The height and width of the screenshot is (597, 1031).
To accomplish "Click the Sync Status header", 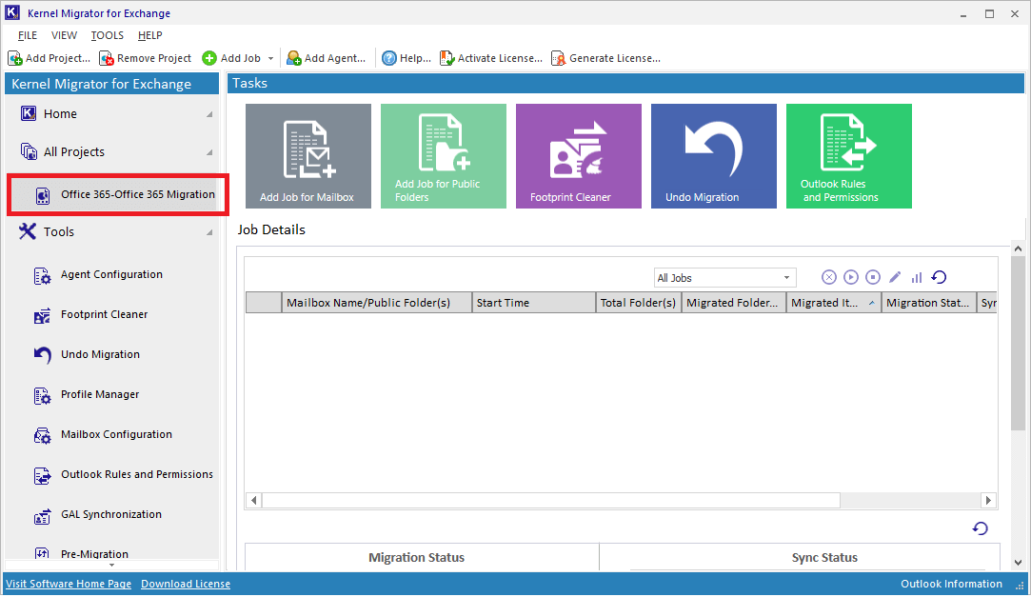I will (x=823, y=557).
